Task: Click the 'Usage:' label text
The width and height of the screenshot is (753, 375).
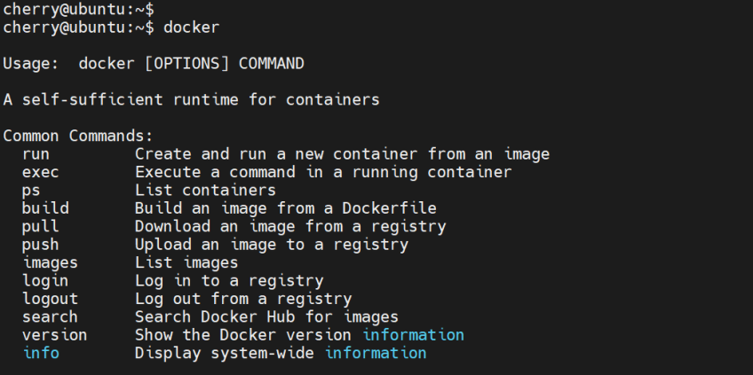Action: pos(31,64)
